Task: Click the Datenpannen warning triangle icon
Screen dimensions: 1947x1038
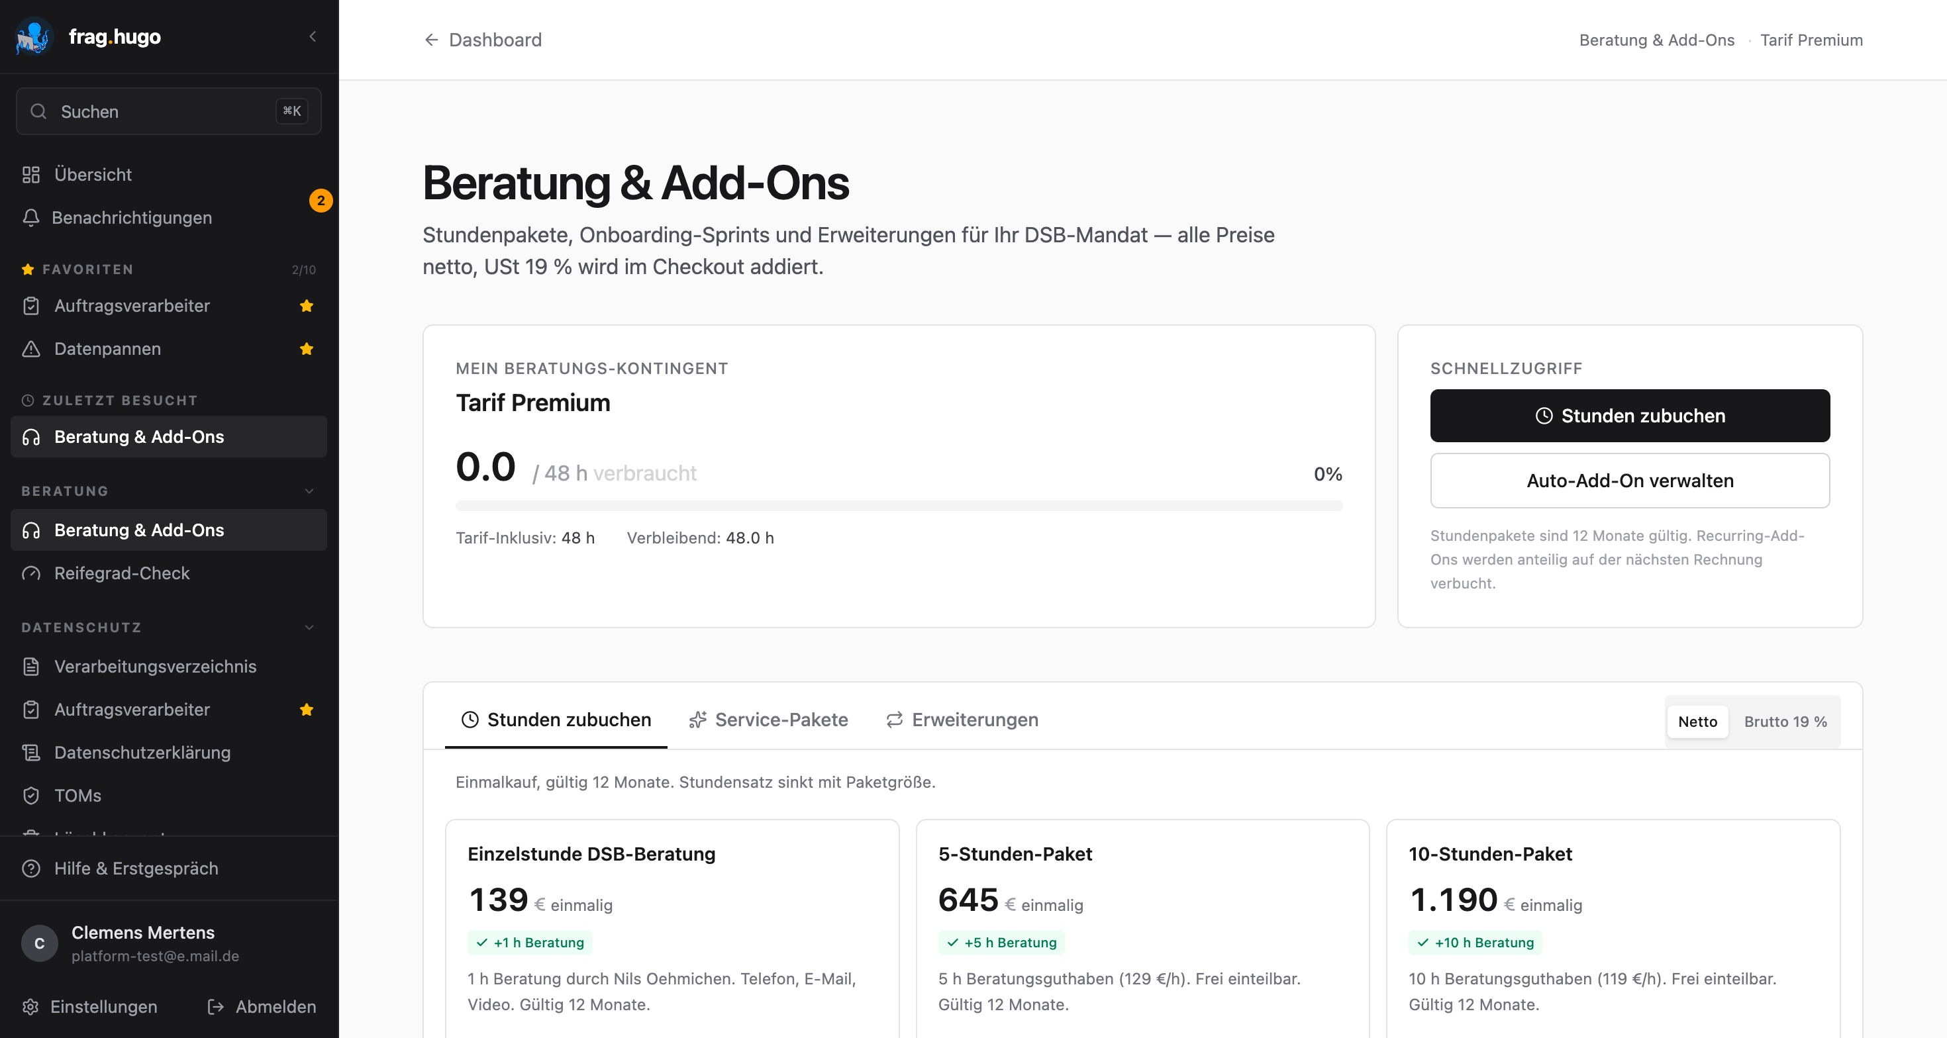Action: [31, 349]
